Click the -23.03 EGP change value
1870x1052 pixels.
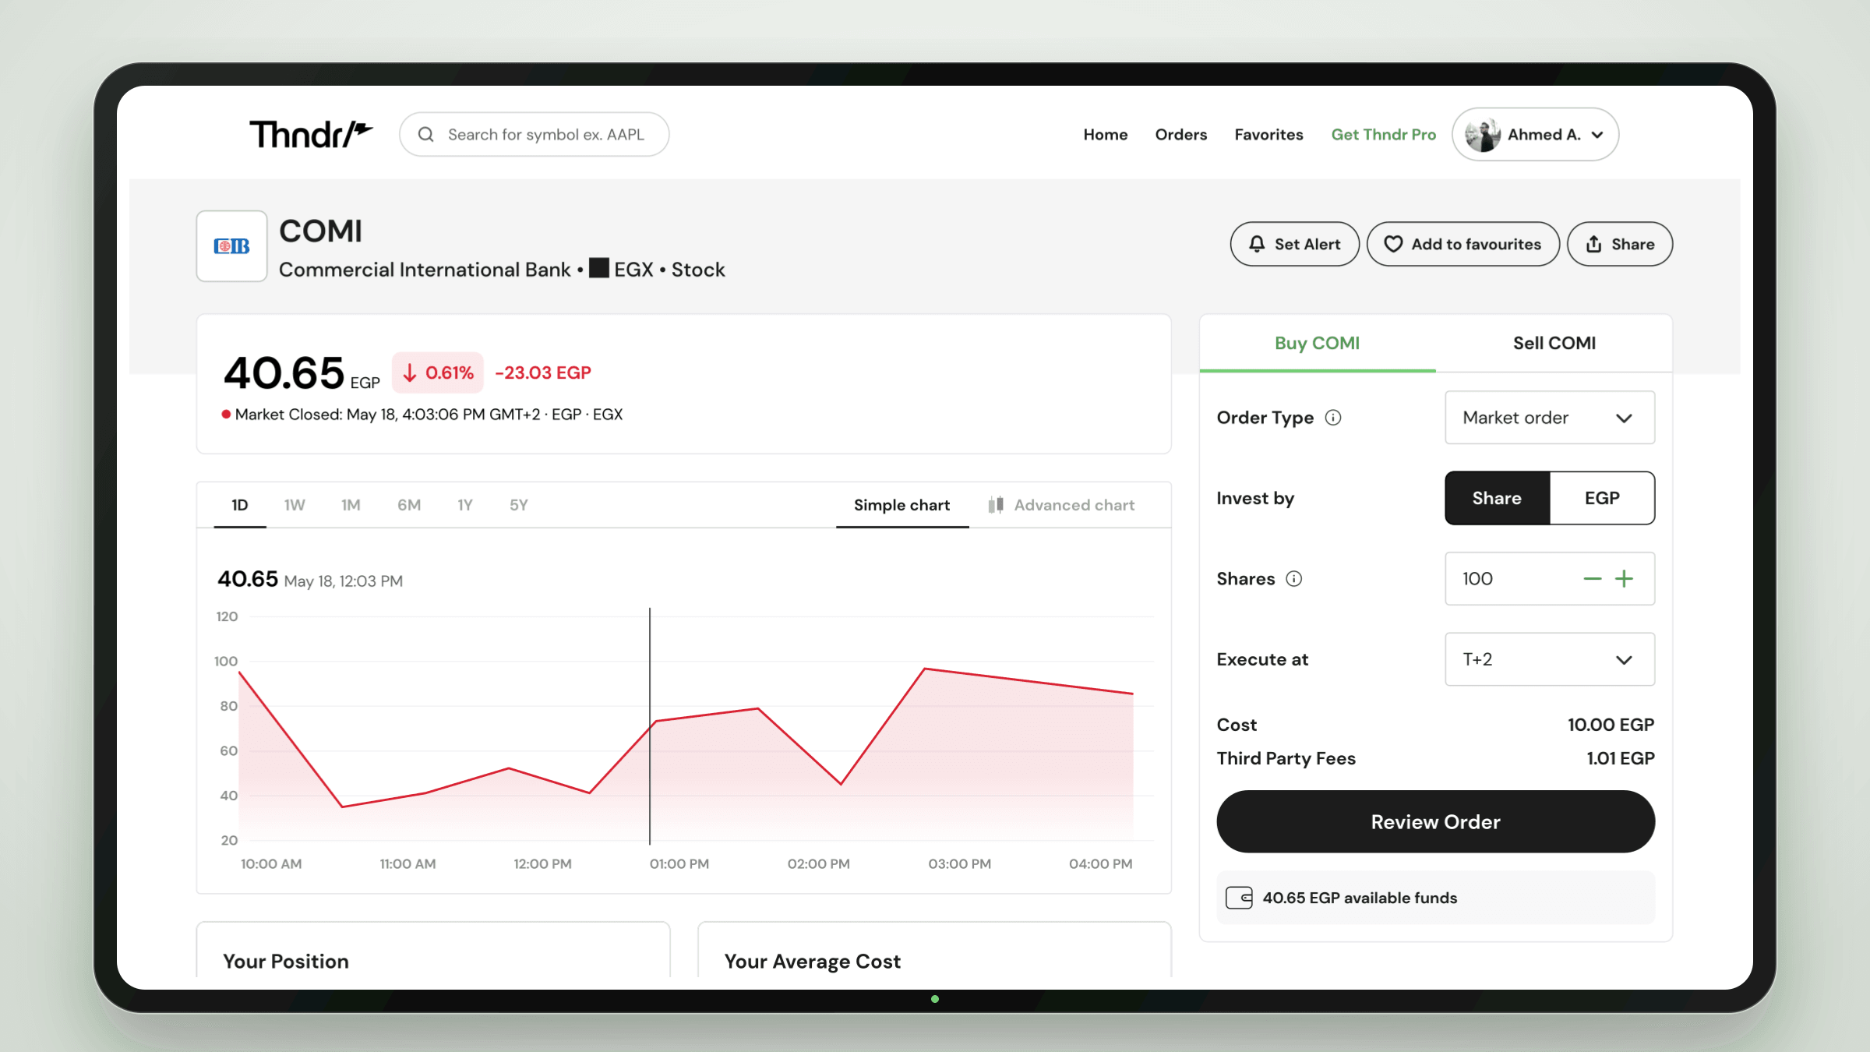click(543, 372)
